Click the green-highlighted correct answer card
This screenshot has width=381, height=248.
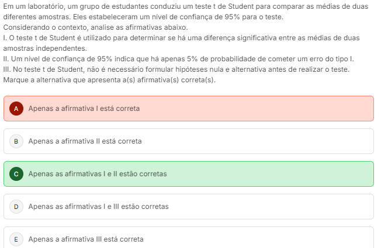(x=234, y=174)
